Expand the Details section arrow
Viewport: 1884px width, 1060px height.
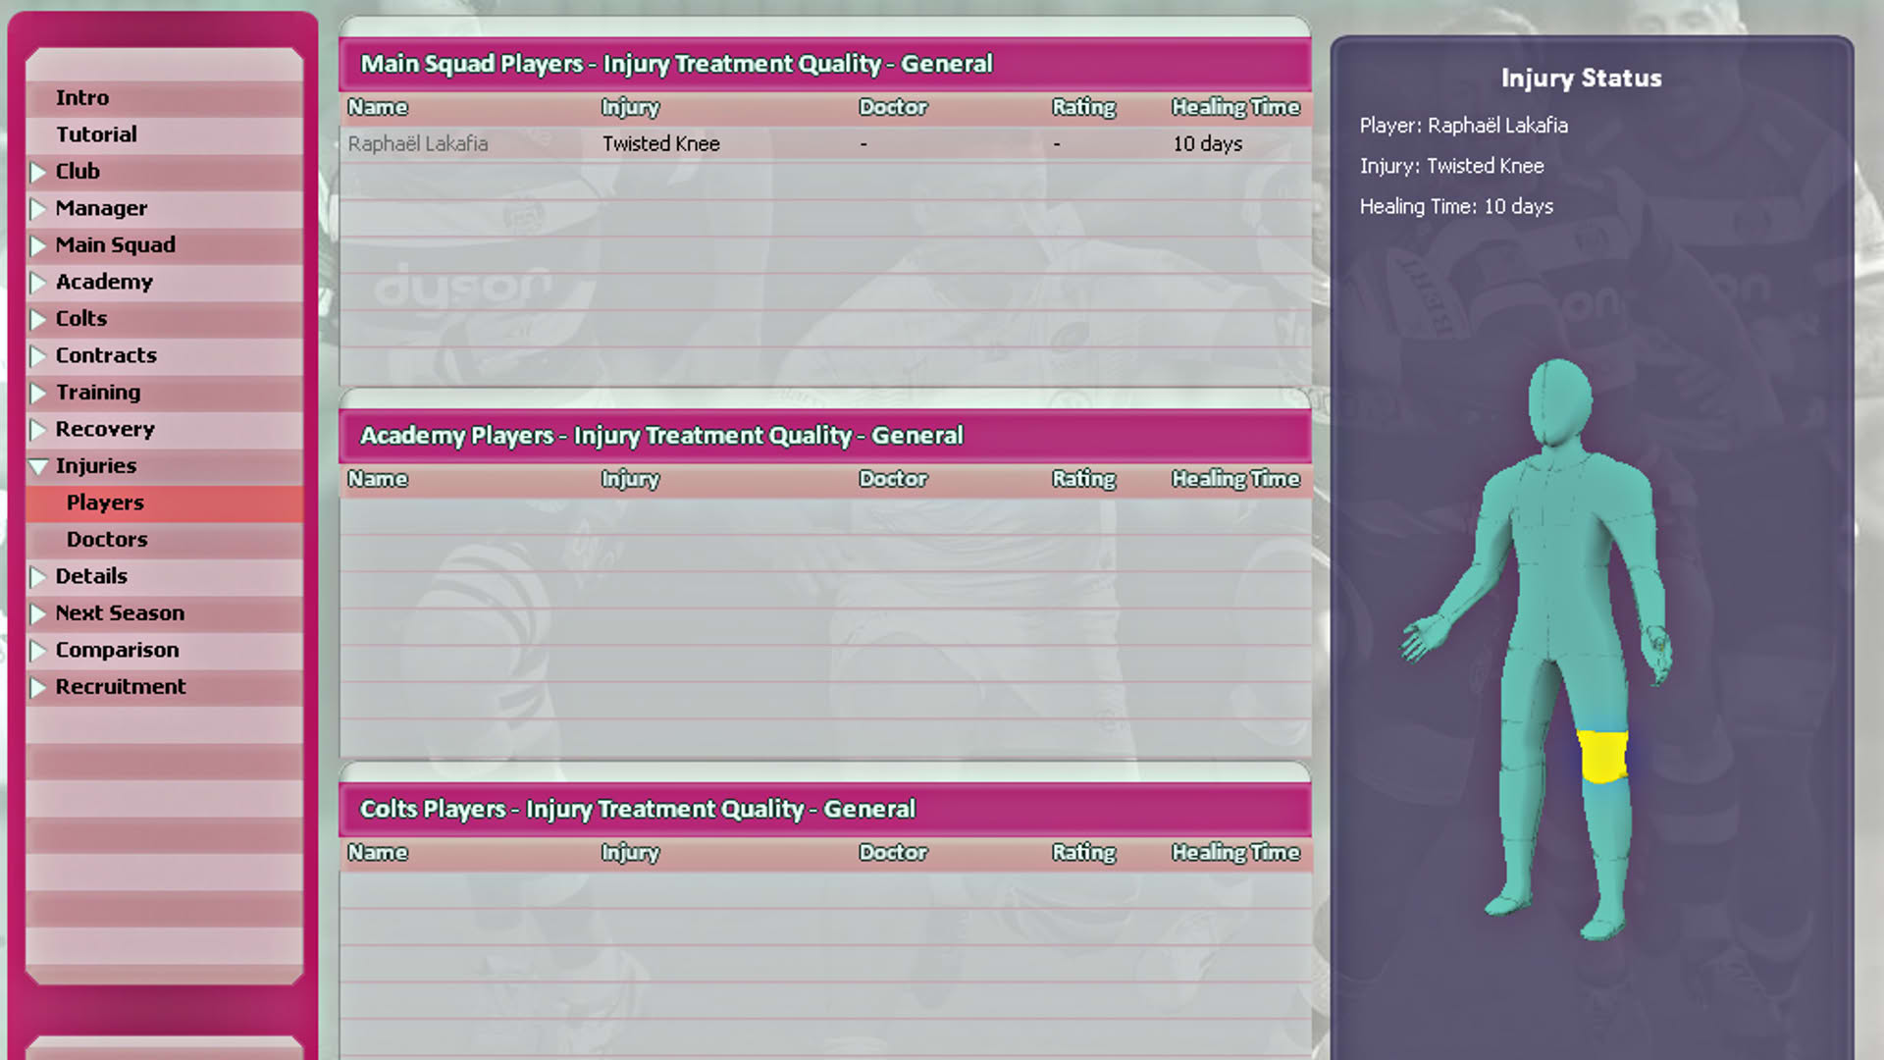pos(38,577)
